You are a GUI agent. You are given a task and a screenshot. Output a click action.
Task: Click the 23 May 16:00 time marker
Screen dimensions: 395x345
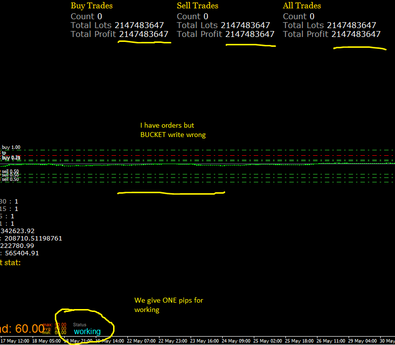(x=204, y=341)
